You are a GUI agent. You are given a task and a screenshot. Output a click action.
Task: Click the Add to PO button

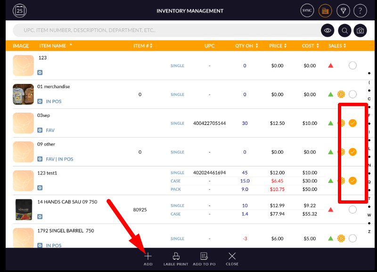pos(204,258)
